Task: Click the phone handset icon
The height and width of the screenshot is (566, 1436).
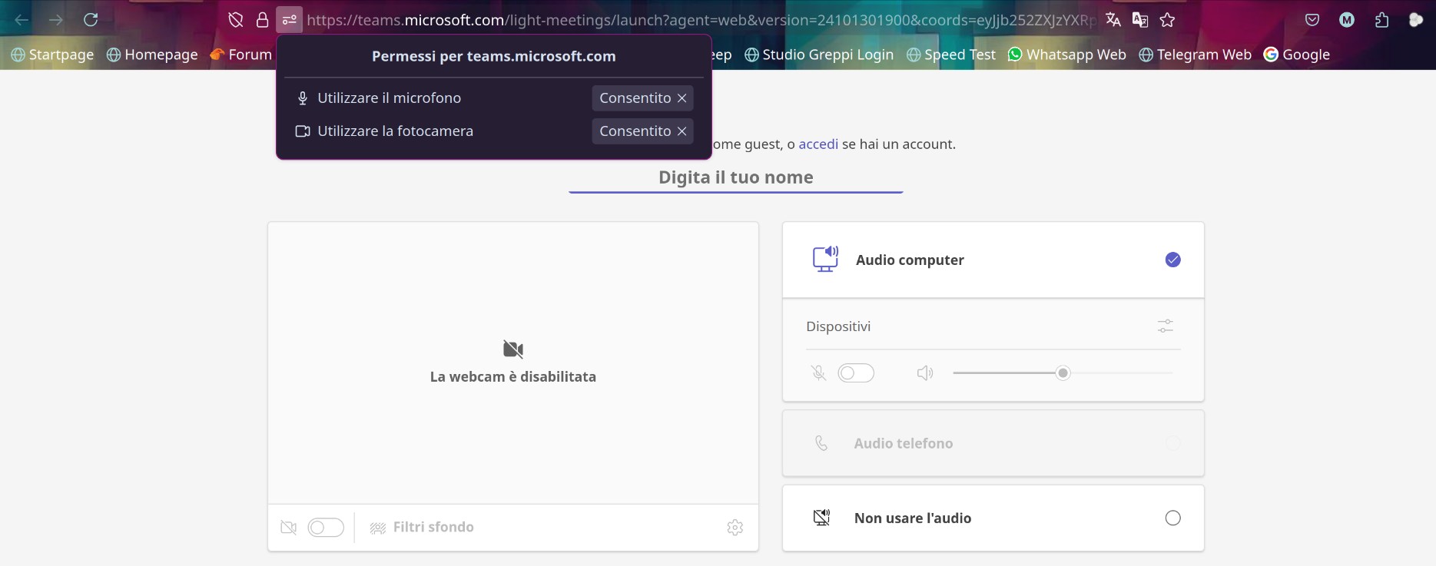Action: tap(821, 443)
